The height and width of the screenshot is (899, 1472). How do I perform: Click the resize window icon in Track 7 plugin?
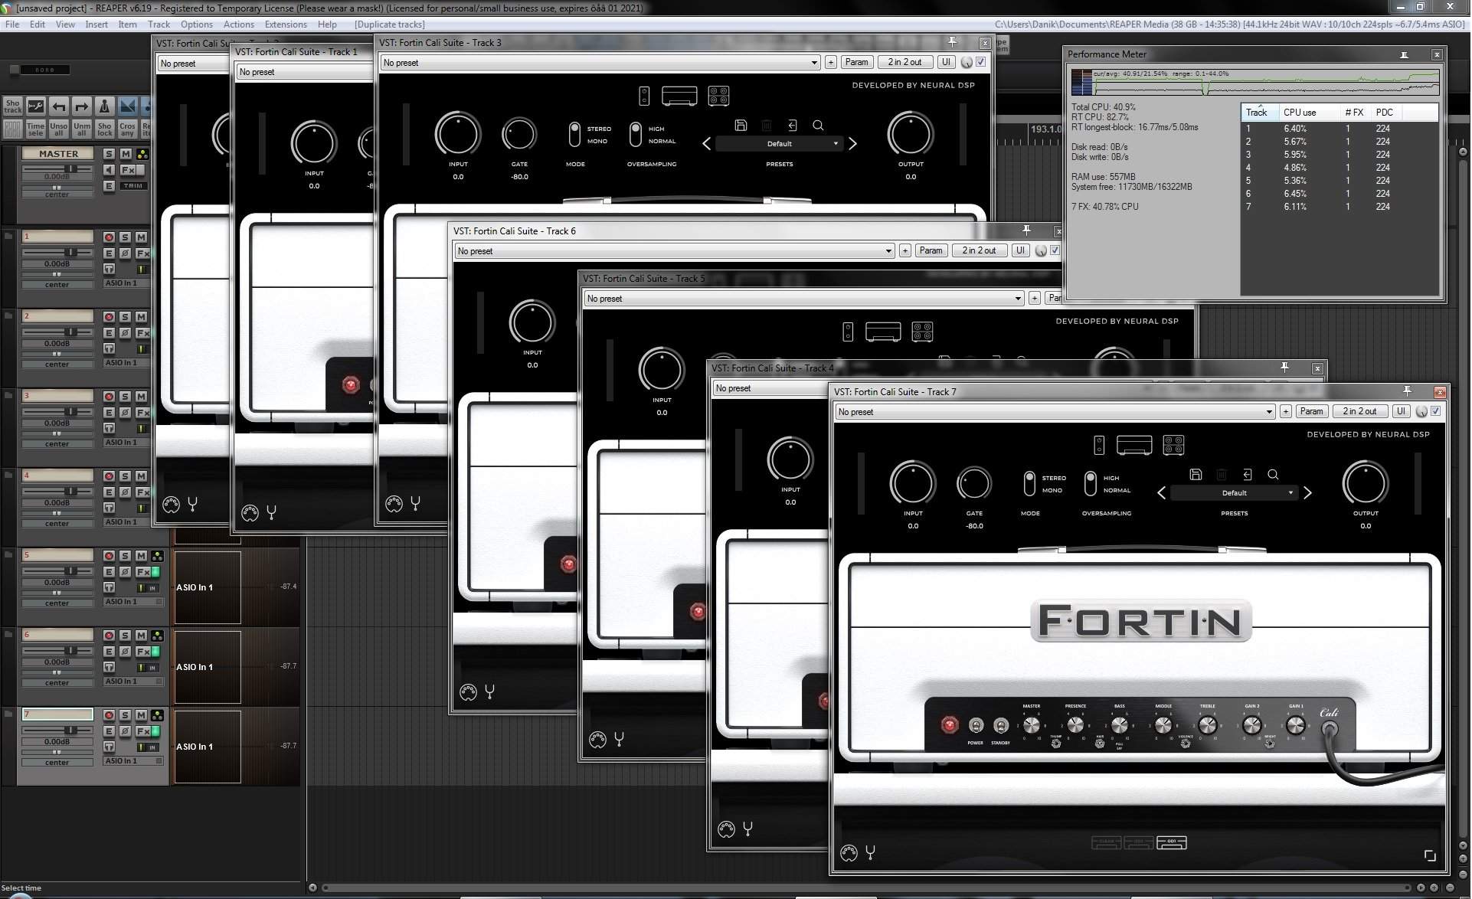click(1429, 855)
